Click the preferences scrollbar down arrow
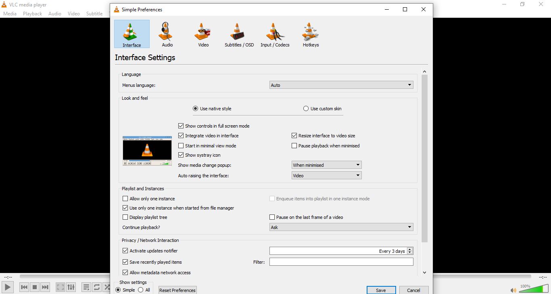 click(424, 273)
